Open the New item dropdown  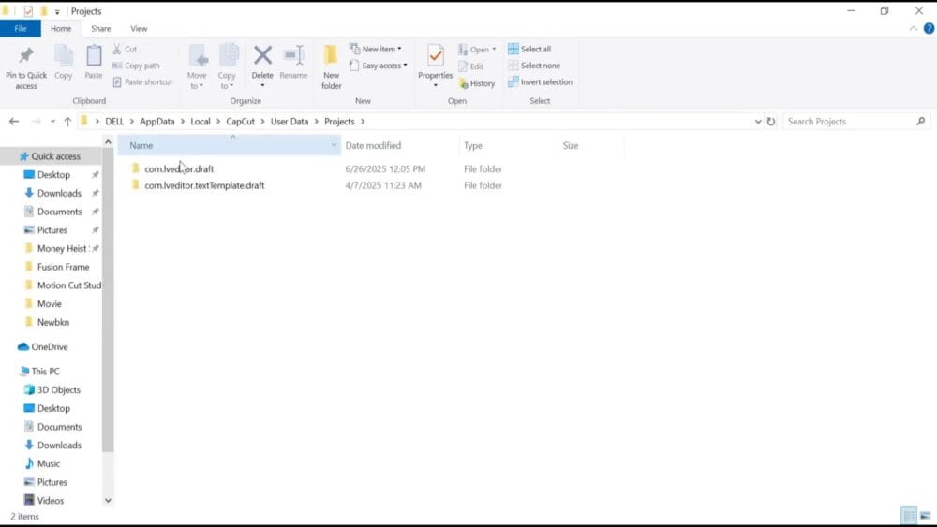(x=379, y=49)
